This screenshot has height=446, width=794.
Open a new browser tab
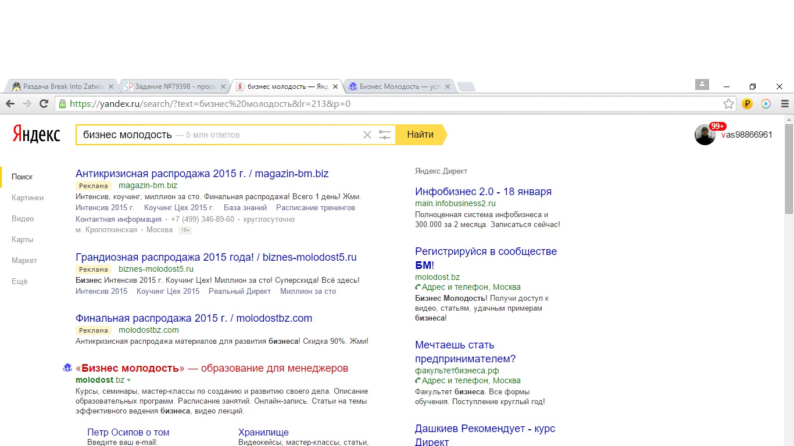466,87
